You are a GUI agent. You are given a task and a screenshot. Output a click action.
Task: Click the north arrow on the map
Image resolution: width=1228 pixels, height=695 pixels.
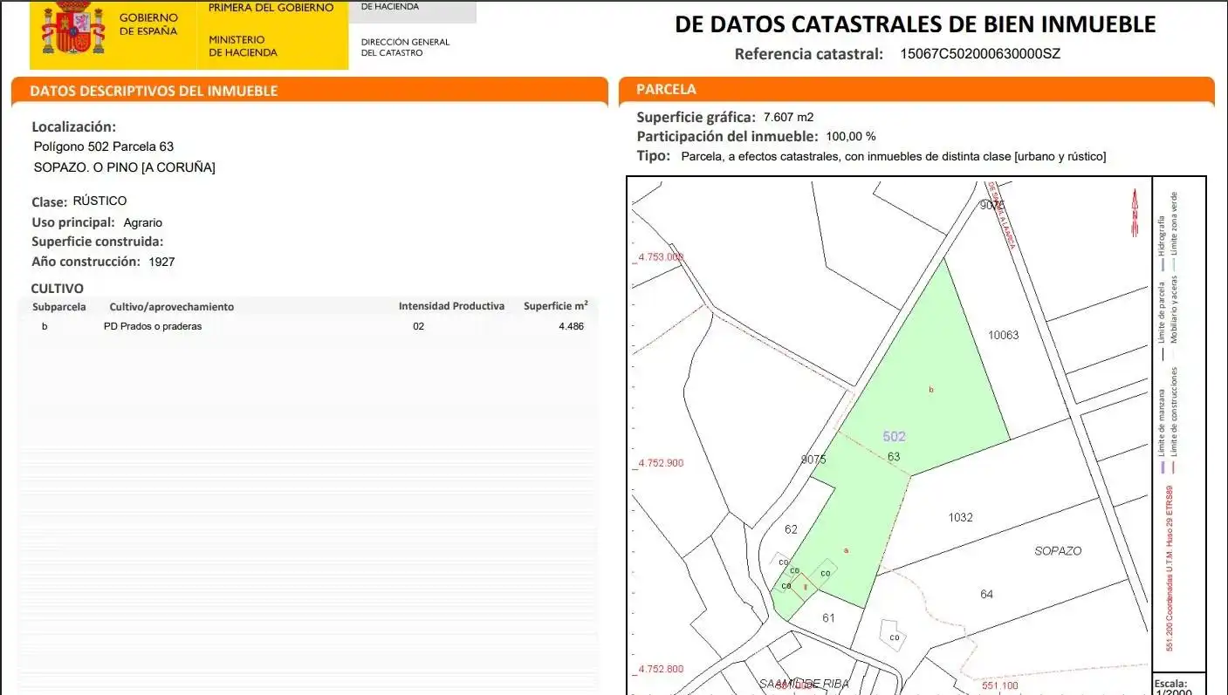[1135, 212]
